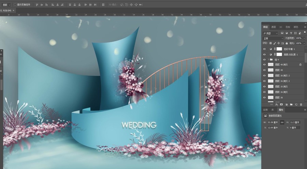Filter layers by shape layers icon
This screenshot has width=307, height=169.
click(x=295, y=33)
